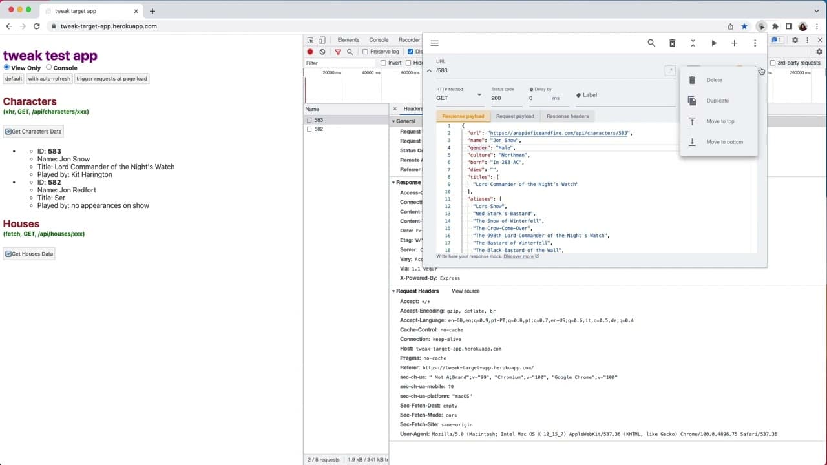This screenshot has height=465, width=827.
Task: Open the DevTools Console tab
Action: (379, 40)
